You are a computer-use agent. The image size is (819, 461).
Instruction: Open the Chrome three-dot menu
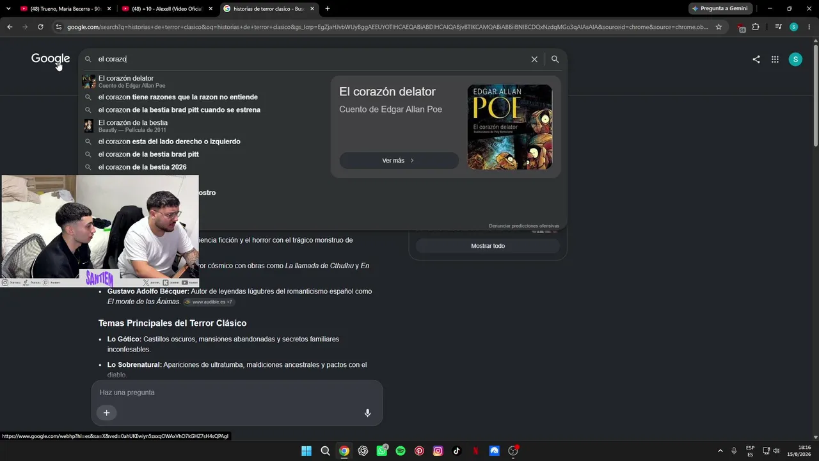tap(809, 27)
